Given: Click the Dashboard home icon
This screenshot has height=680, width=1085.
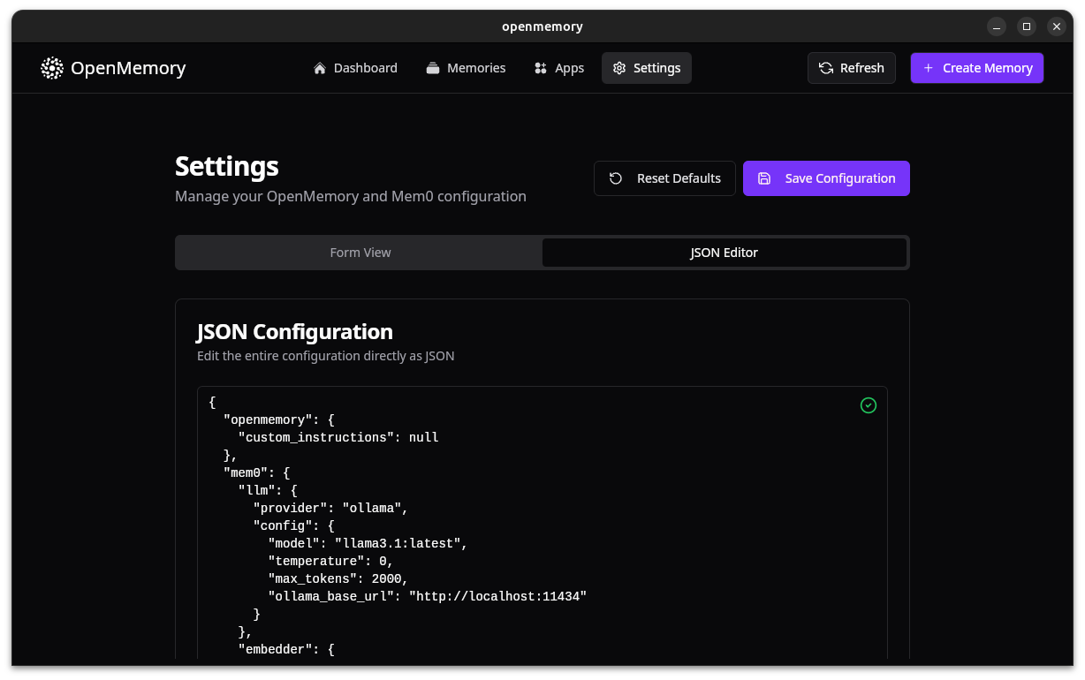Looking at the screenshot, I should [x=320, y=68].
